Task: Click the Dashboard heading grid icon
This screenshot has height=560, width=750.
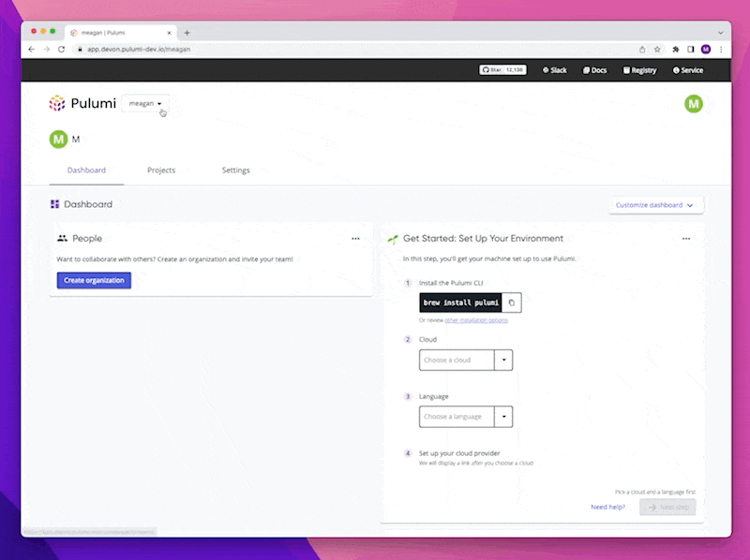Action: (x=55, y=204)
